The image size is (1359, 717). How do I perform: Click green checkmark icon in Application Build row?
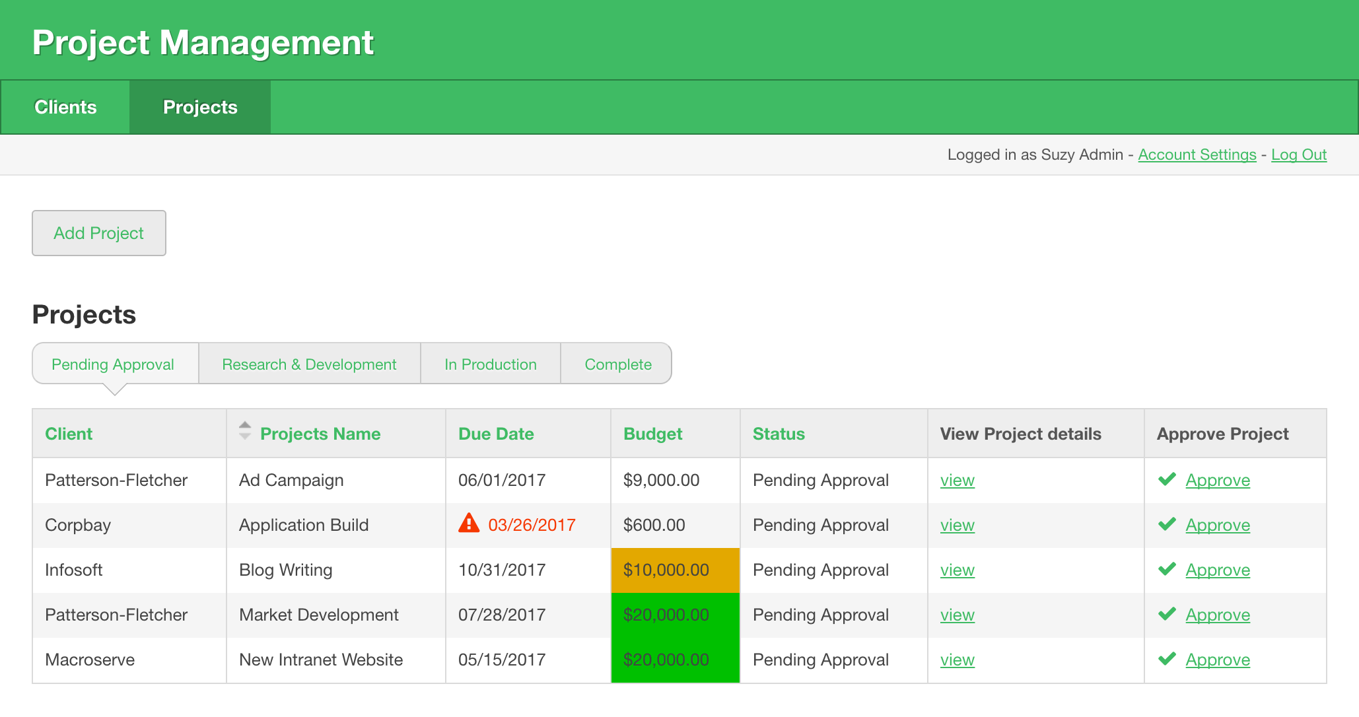(x=1167, y=524)
